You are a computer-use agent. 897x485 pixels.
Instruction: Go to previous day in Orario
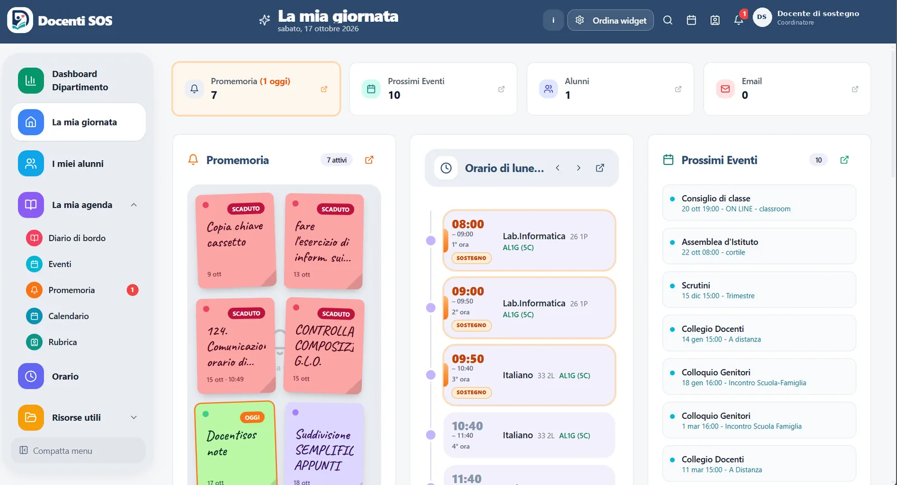558,168
